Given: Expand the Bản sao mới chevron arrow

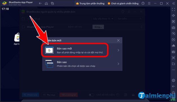Looking at the screenshot, I should (x=118, y=50).
